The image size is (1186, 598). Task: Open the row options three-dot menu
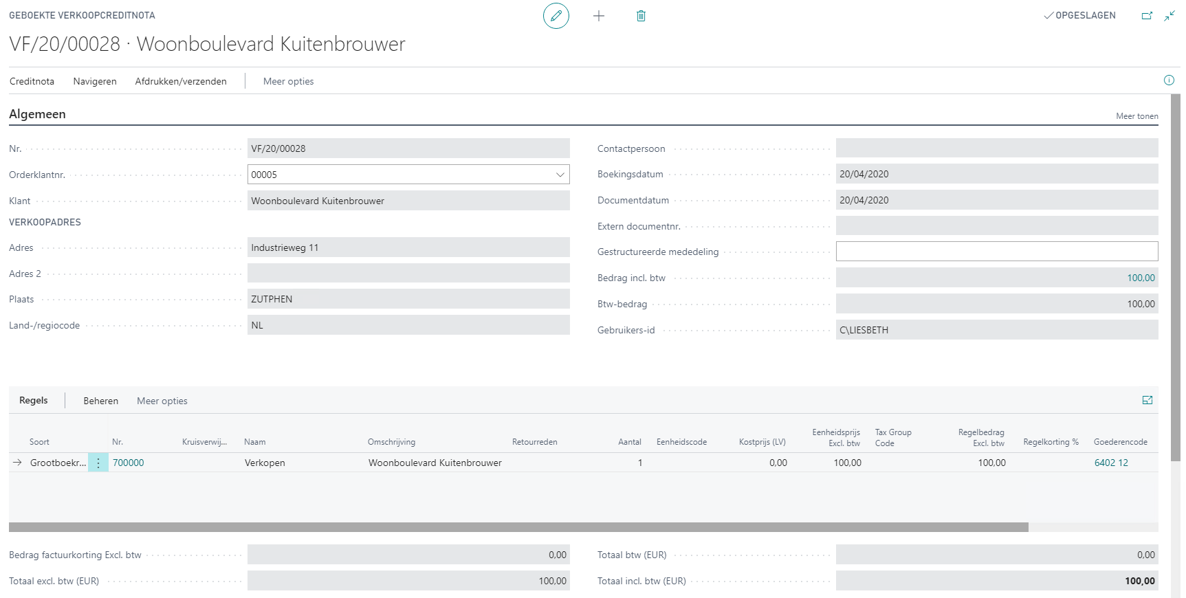click(x=98, y=463)
